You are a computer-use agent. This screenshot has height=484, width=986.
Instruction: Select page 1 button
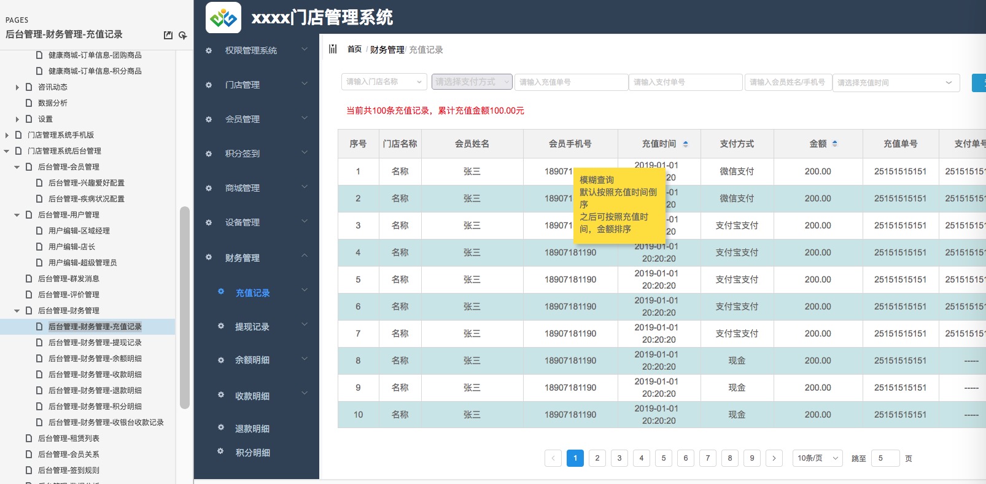(575, 458)
